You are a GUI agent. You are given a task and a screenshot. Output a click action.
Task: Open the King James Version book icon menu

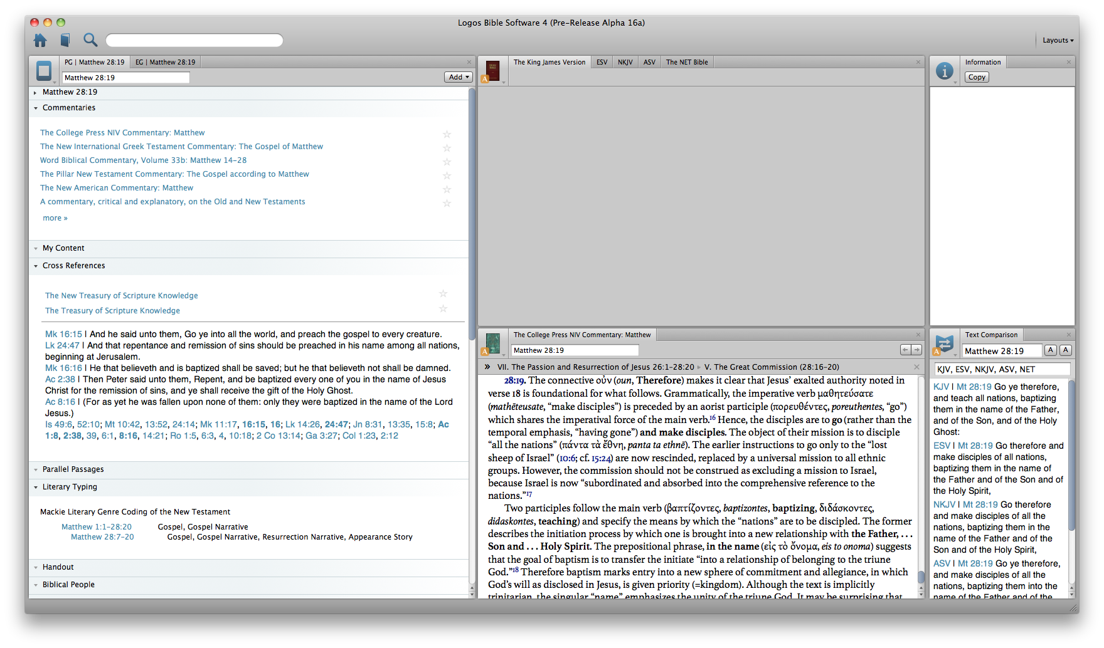tap(493, 71)
